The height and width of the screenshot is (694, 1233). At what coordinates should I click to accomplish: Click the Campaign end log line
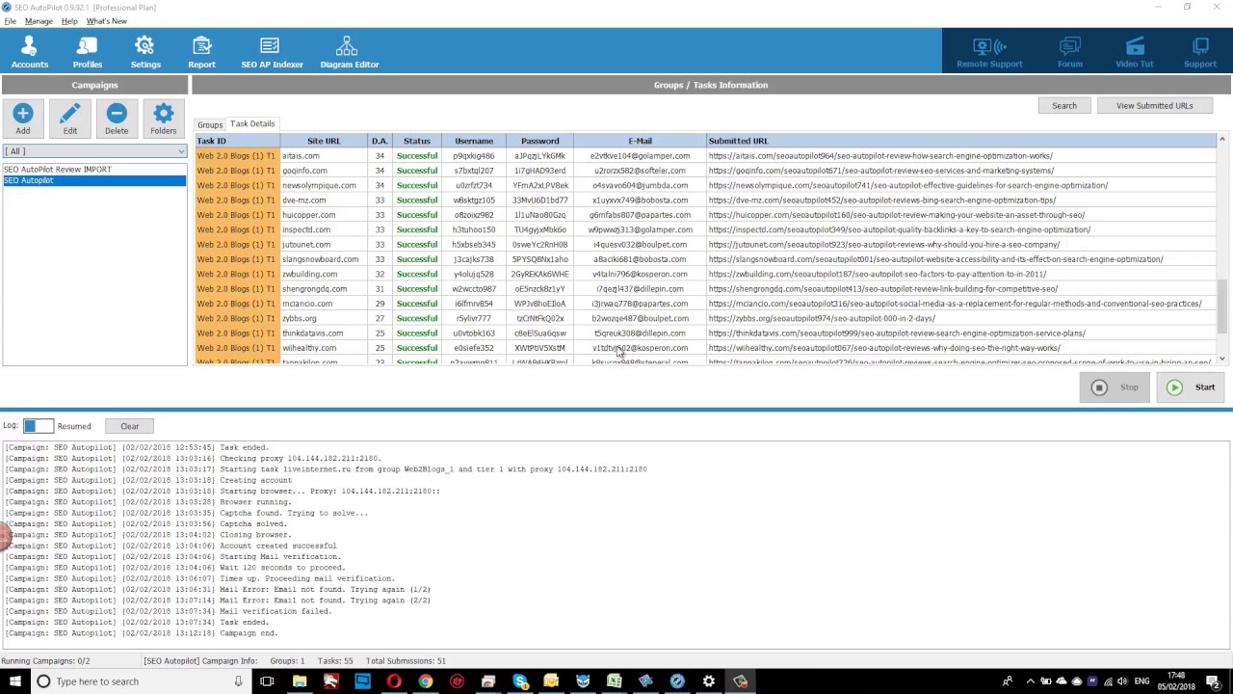tap(141, 633)
